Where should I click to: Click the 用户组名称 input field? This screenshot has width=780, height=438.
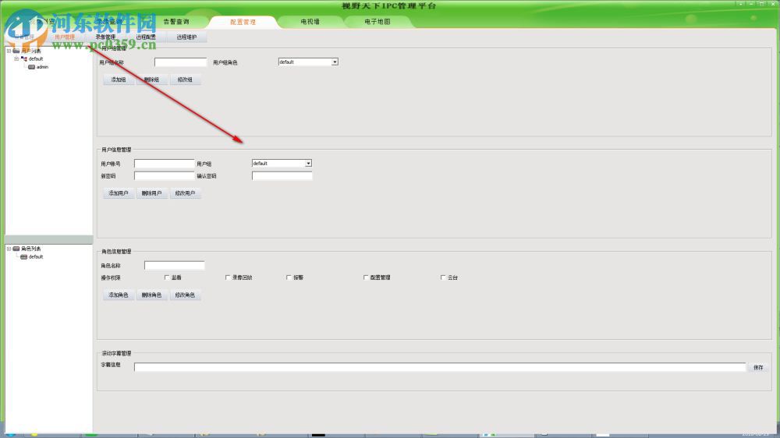(180, 62)
